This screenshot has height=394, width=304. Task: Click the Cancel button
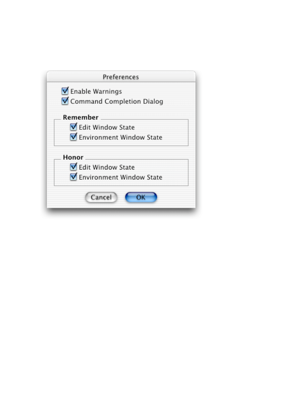click(x=101, y=197)
